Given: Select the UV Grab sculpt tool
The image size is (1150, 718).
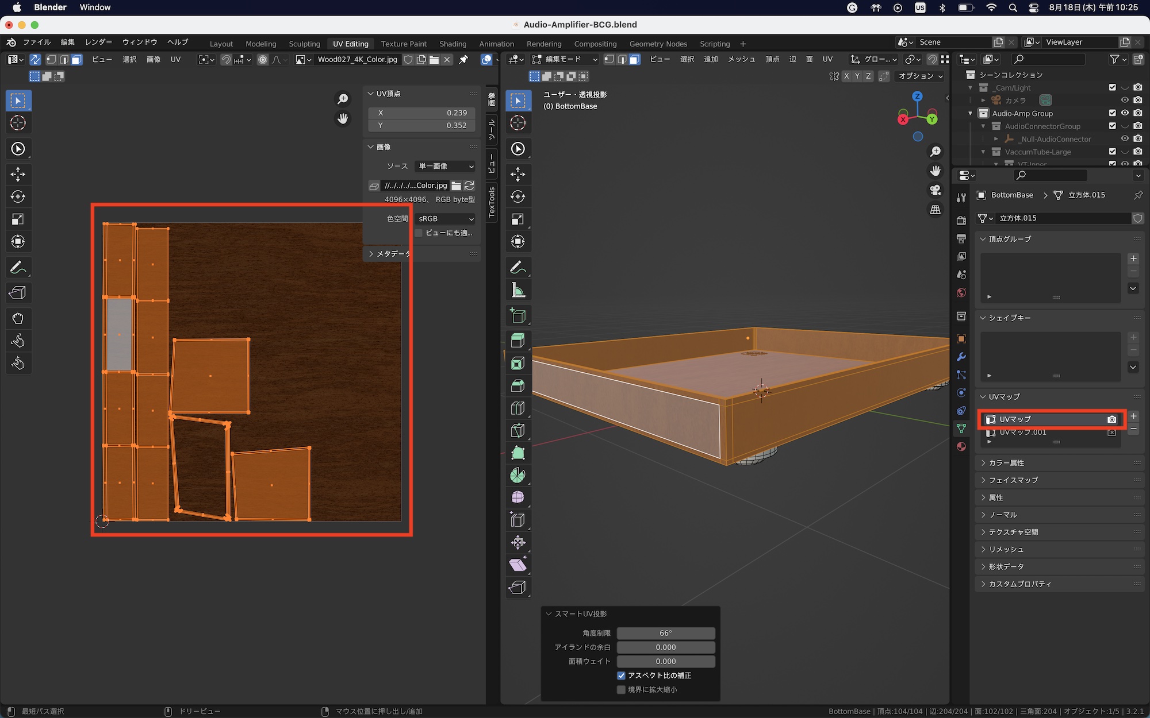Looking at the screenshot, I should 18,318.
